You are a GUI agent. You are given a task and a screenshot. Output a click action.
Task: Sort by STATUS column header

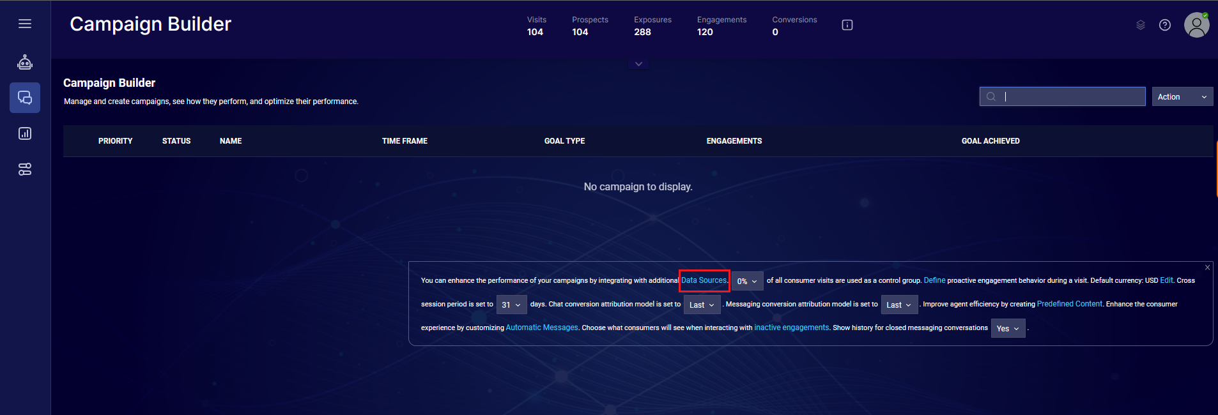pyautogui.click(x=176, y=141)
